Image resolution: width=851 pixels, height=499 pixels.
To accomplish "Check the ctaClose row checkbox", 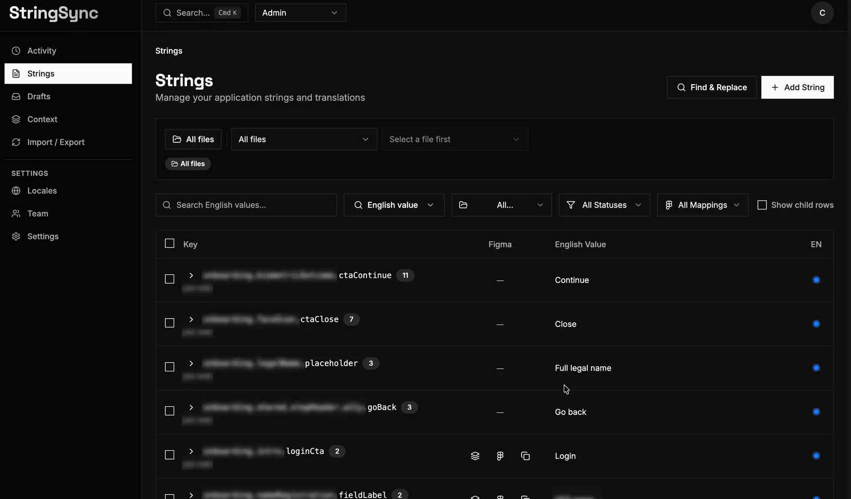I will pos(169,323).
